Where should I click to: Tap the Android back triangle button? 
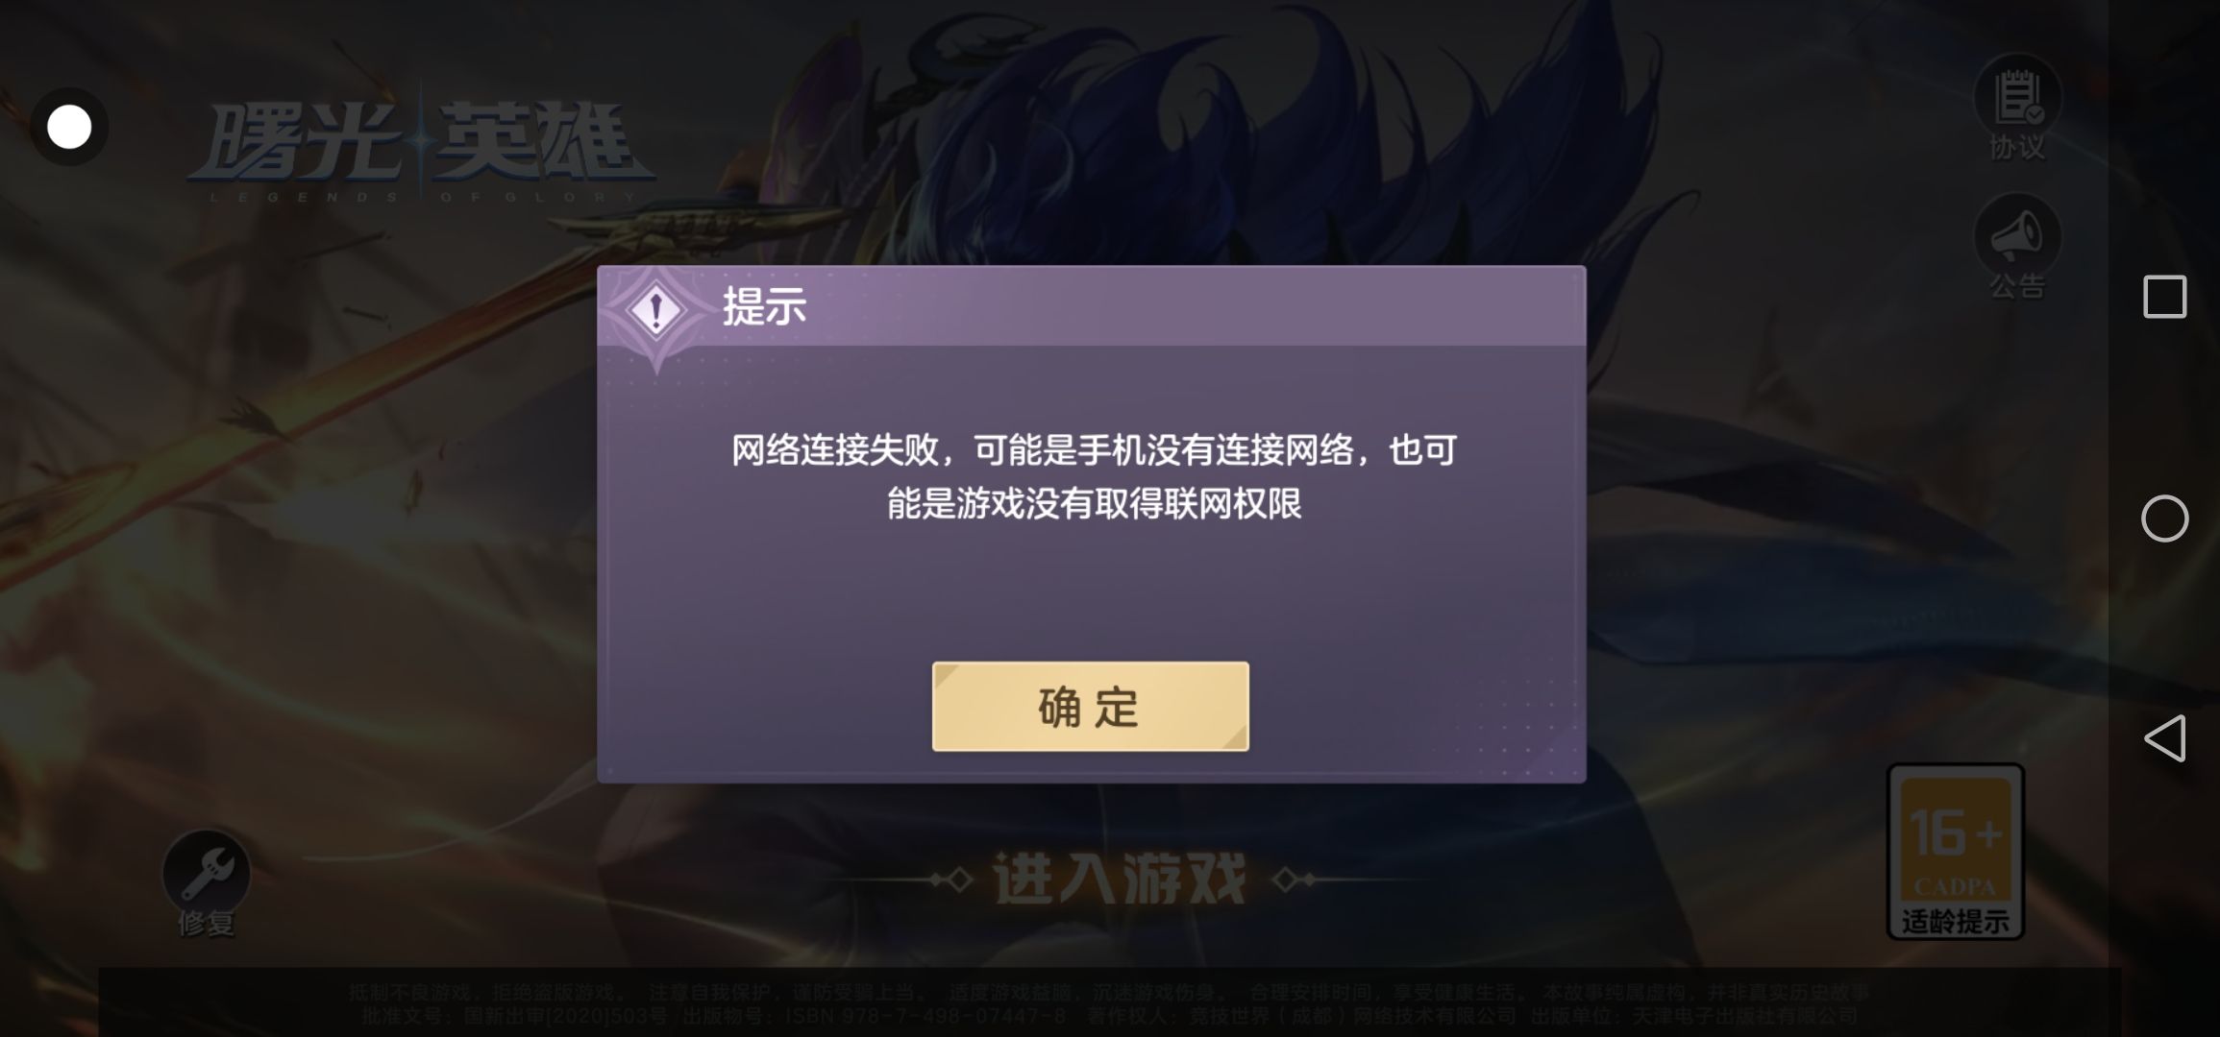[2164, 738]
